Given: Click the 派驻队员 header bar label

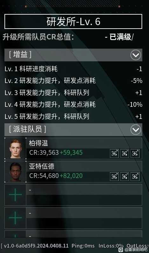Looking at the screenshot, I should tap(27, 130).
